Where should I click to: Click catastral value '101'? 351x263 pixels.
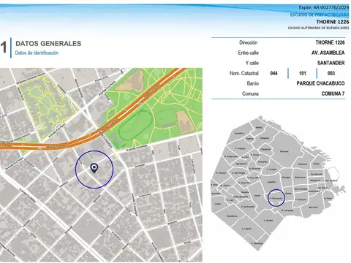(x=302, y=73)
